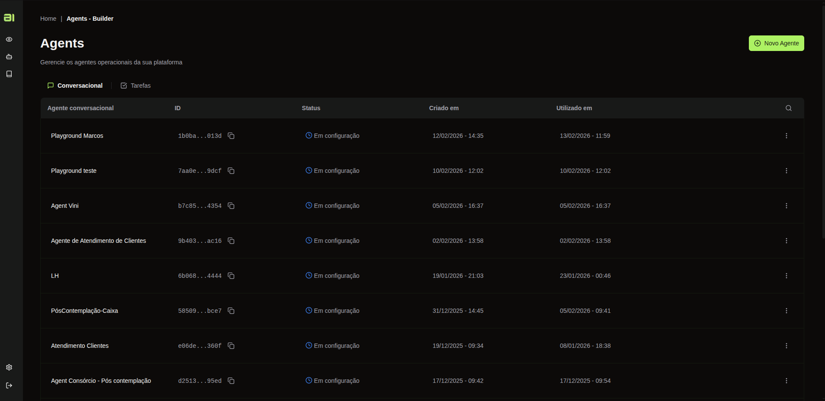Click the eye icon in the left sidebar
The width and height of the screenshot is (825, 401).
pyautogui.click(x=9, y=39)
